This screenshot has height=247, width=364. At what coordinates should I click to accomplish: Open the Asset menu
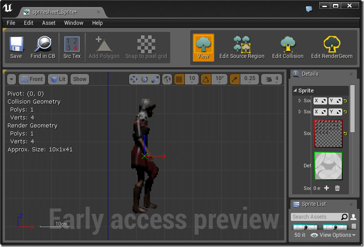click(49, 23)
